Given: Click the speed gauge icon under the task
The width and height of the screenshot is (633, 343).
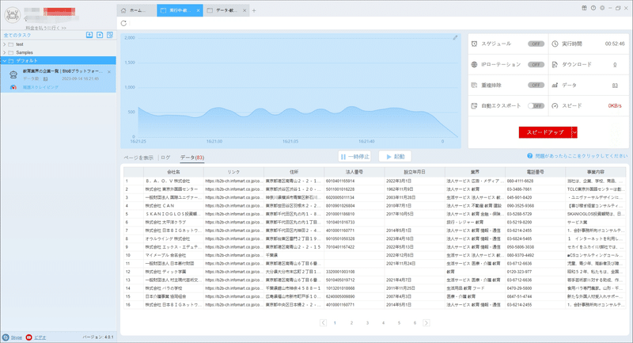Looking at the screenshot, I should coord(13,87).
